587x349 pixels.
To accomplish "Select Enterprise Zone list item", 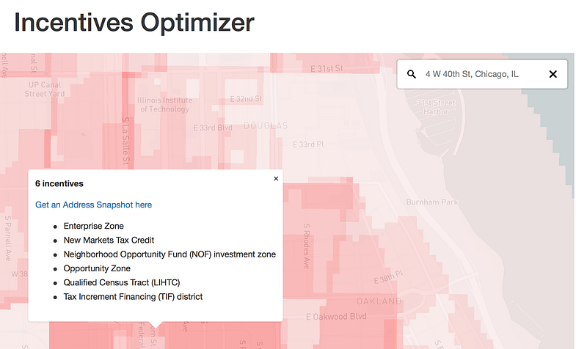I will (x=94, y=226).
